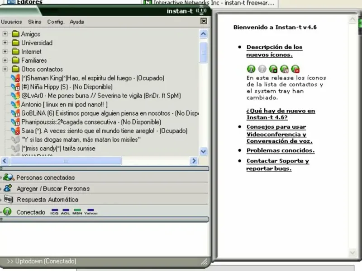Select contact Pharripoussis:2ªcagada consecutiva
The width and height of the screenshot is (362, 271).
[91, 122]
